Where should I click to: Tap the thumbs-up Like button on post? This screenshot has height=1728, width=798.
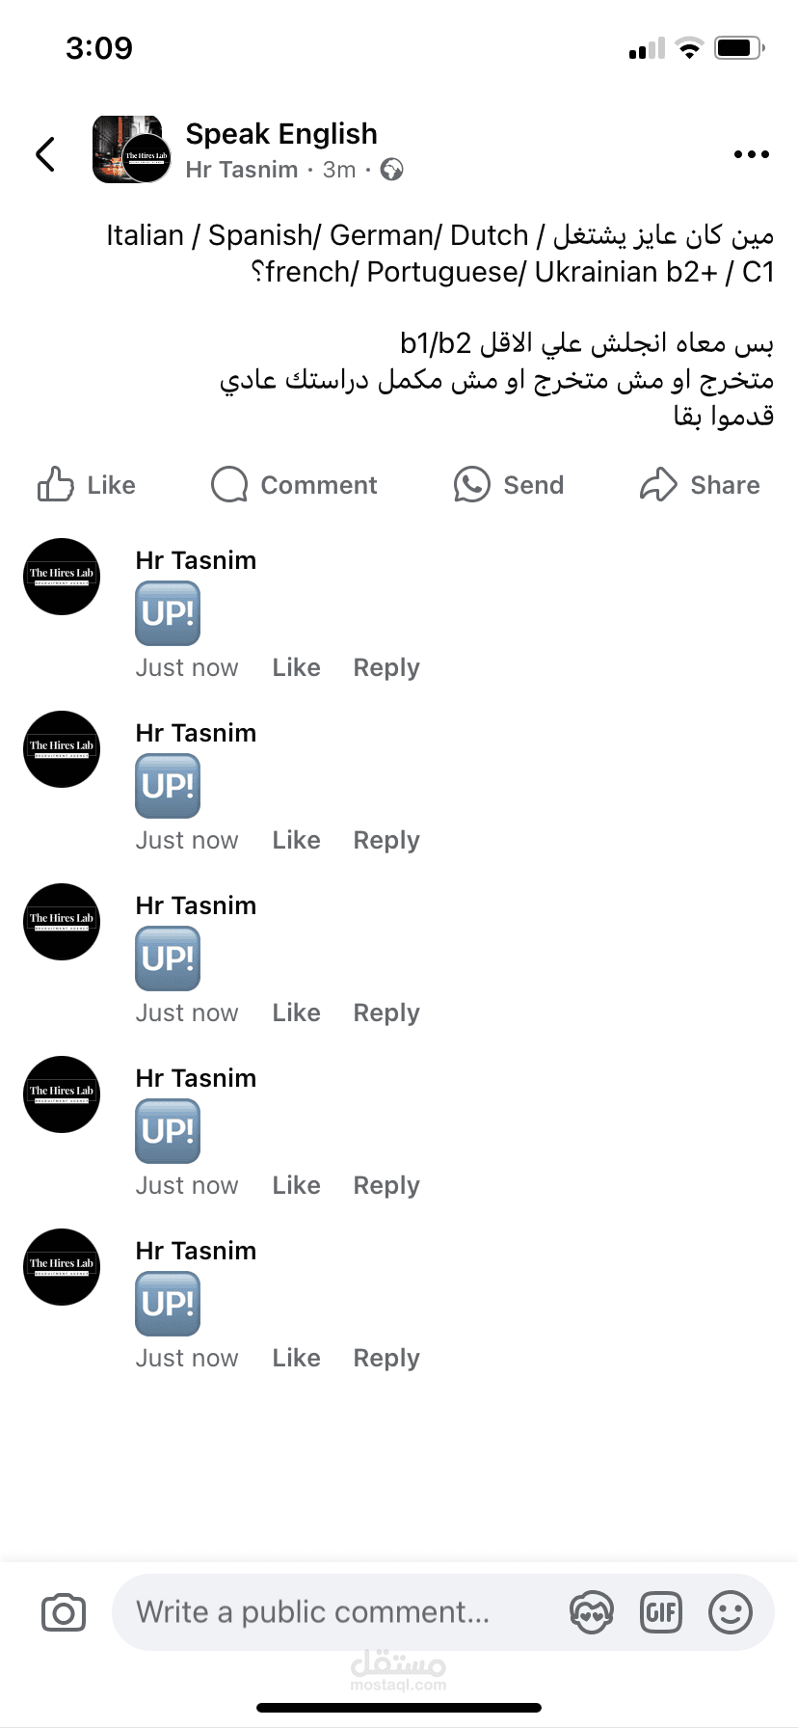pos(87,485)
